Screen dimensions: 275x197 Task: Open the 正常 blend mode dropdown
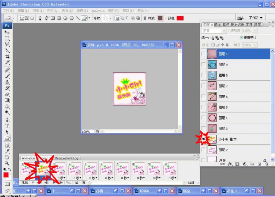[x=213, y=31]
